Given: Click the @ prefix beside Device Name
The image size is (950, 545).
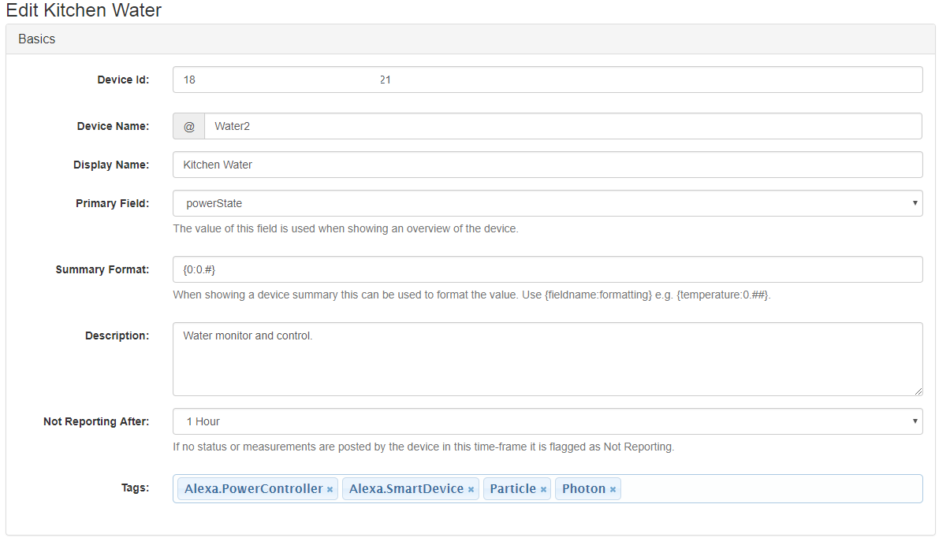Looking at the screenshot, I should pyautogui.click(x=188, y=126).
